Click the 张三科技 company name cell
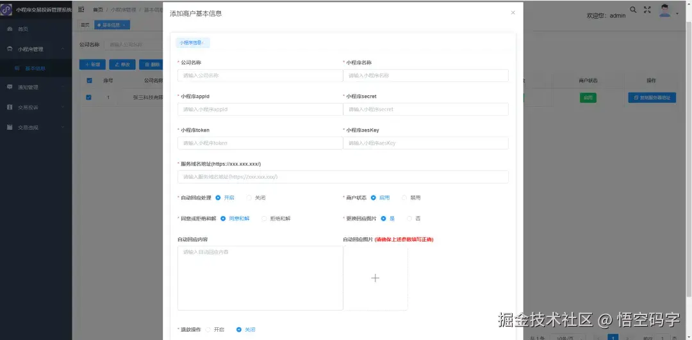Image resolution: width=692 pixels, height=340 pixels. click(x=148, y=97)
